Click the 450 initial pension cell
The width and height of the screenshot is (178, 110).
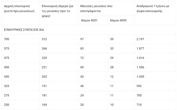[7, 67]
